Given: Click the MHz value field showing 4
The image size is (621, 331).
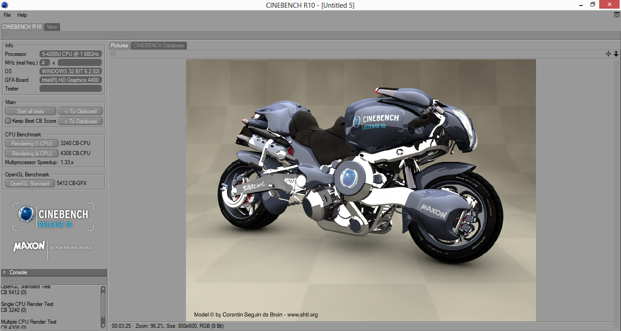Looking at the screenshot, I should pyautogui.click(x=45, y=63).
